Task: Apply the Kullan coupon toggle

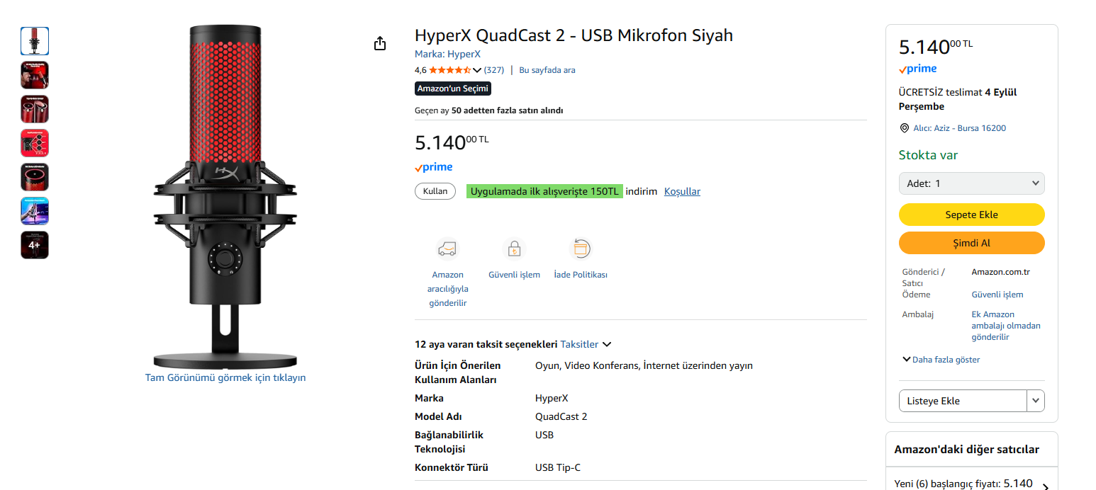Action: coord(435,191)
